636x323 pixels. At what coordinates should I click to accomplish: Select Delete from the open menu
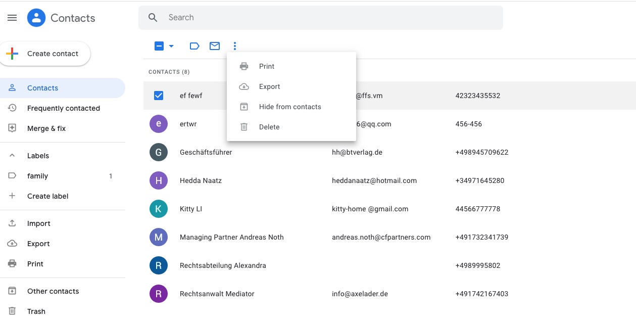(x=269, y=127)
